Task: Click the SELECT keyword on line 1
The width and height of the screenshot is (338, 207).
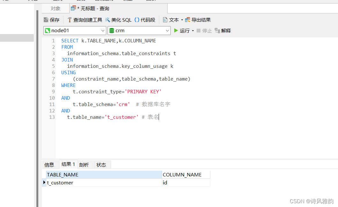Action: coord(70,41)
